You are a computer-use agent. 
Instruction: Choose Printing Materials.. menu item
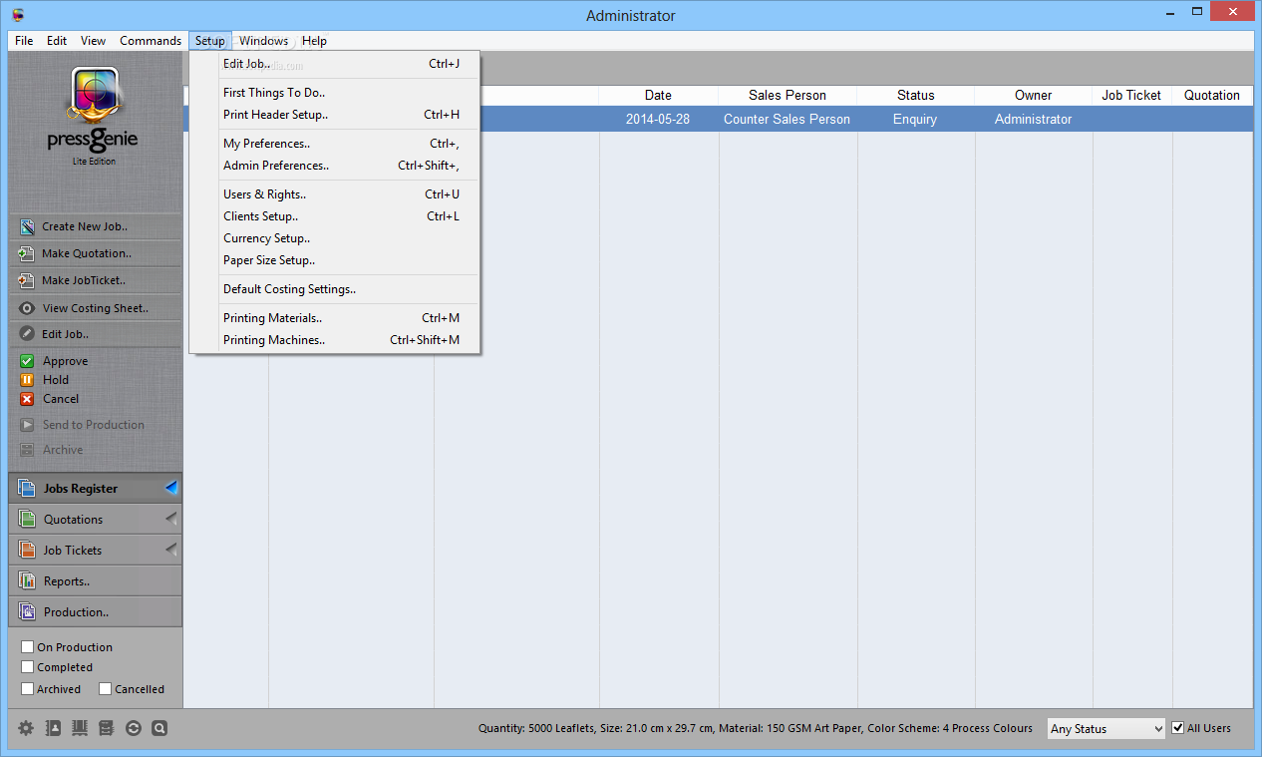click(335, 318)
